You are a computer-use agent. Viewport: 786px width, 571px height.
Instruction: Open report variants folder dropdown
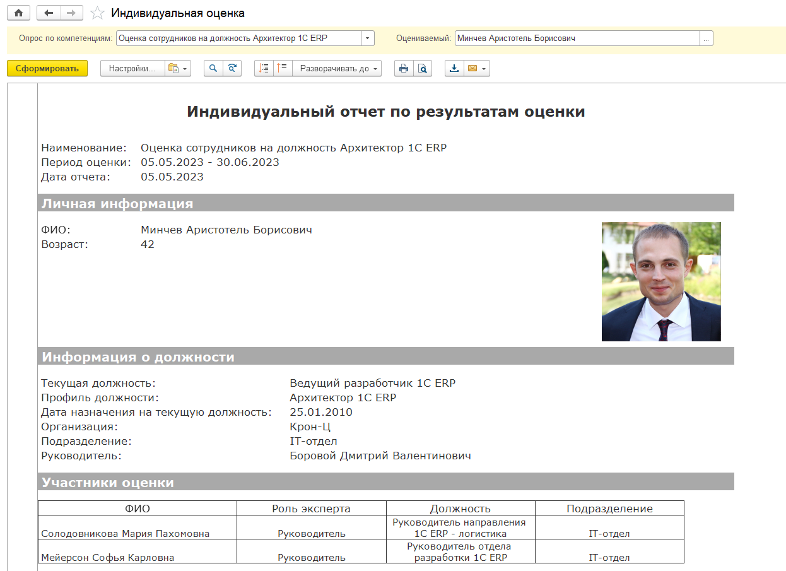178,68
